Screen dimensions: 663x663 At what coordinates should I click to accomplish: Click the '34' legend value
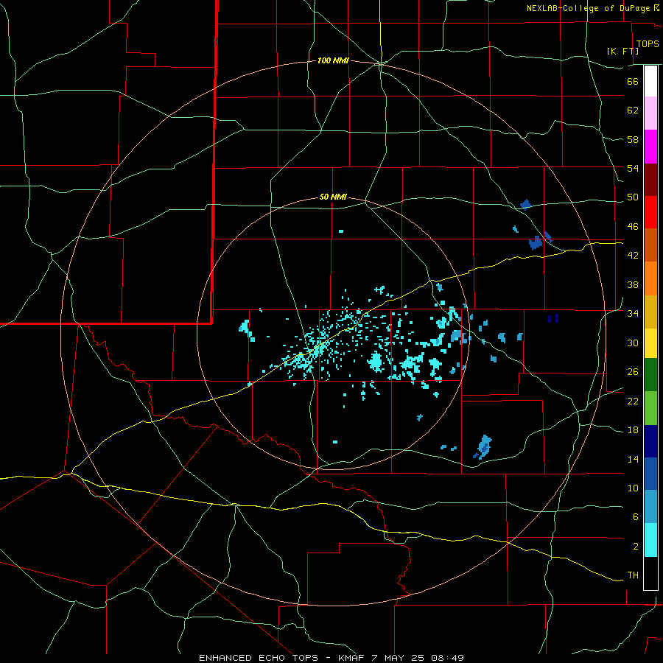click(633, 314)
